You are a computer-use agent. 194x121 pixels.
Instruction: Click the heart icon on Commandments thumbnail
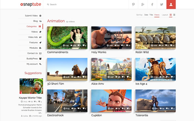pos(84,45)
